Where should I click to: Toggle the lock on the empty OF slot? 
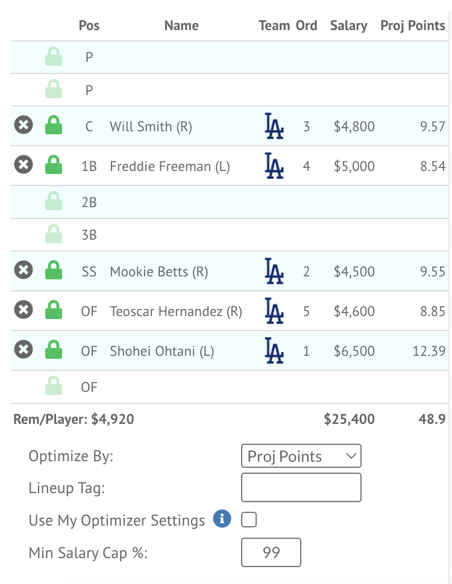pos(54,385)
